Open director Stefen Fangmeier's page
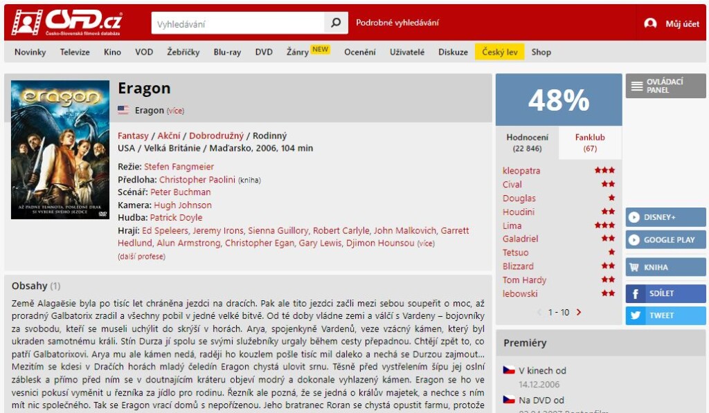 pos(179,166)
